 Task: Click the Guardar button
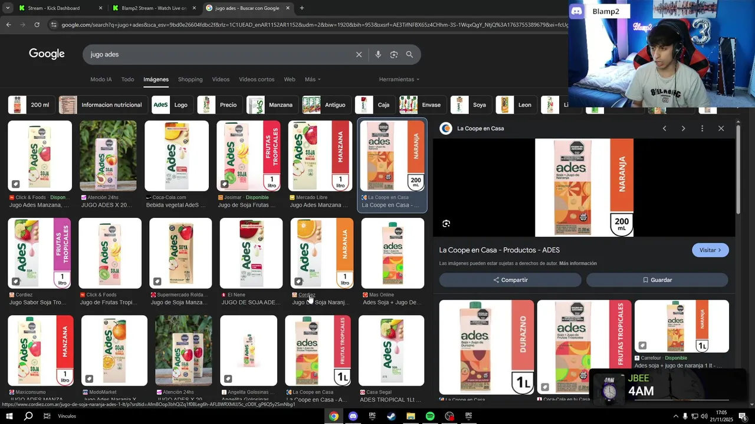657,280
